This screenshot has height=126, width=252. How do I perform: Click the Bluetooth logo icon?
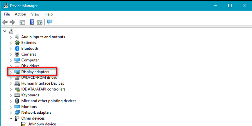17,49
